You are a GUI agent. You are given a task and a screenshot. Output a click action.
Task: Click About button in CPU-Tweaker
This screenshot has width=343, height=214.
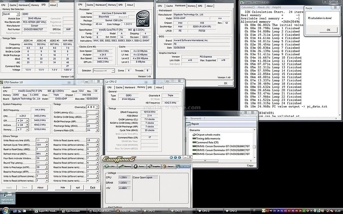point(40,188)
